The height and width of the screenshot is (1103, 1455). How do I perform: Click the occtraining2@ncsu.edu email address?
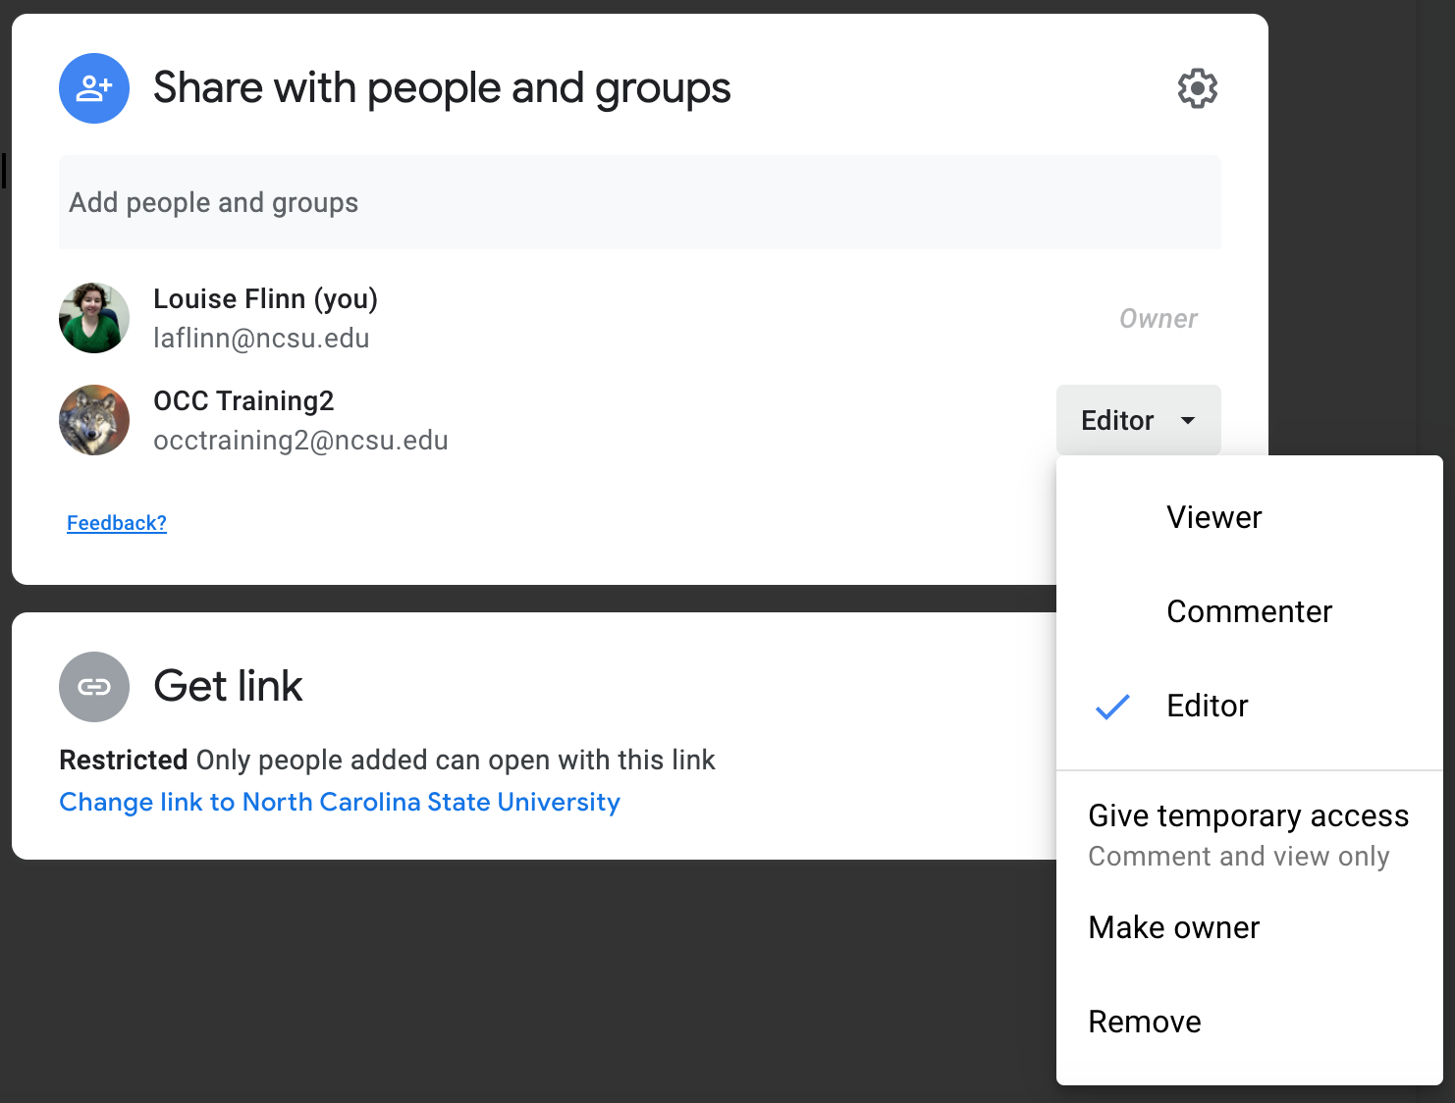click(x=300, y=441)
